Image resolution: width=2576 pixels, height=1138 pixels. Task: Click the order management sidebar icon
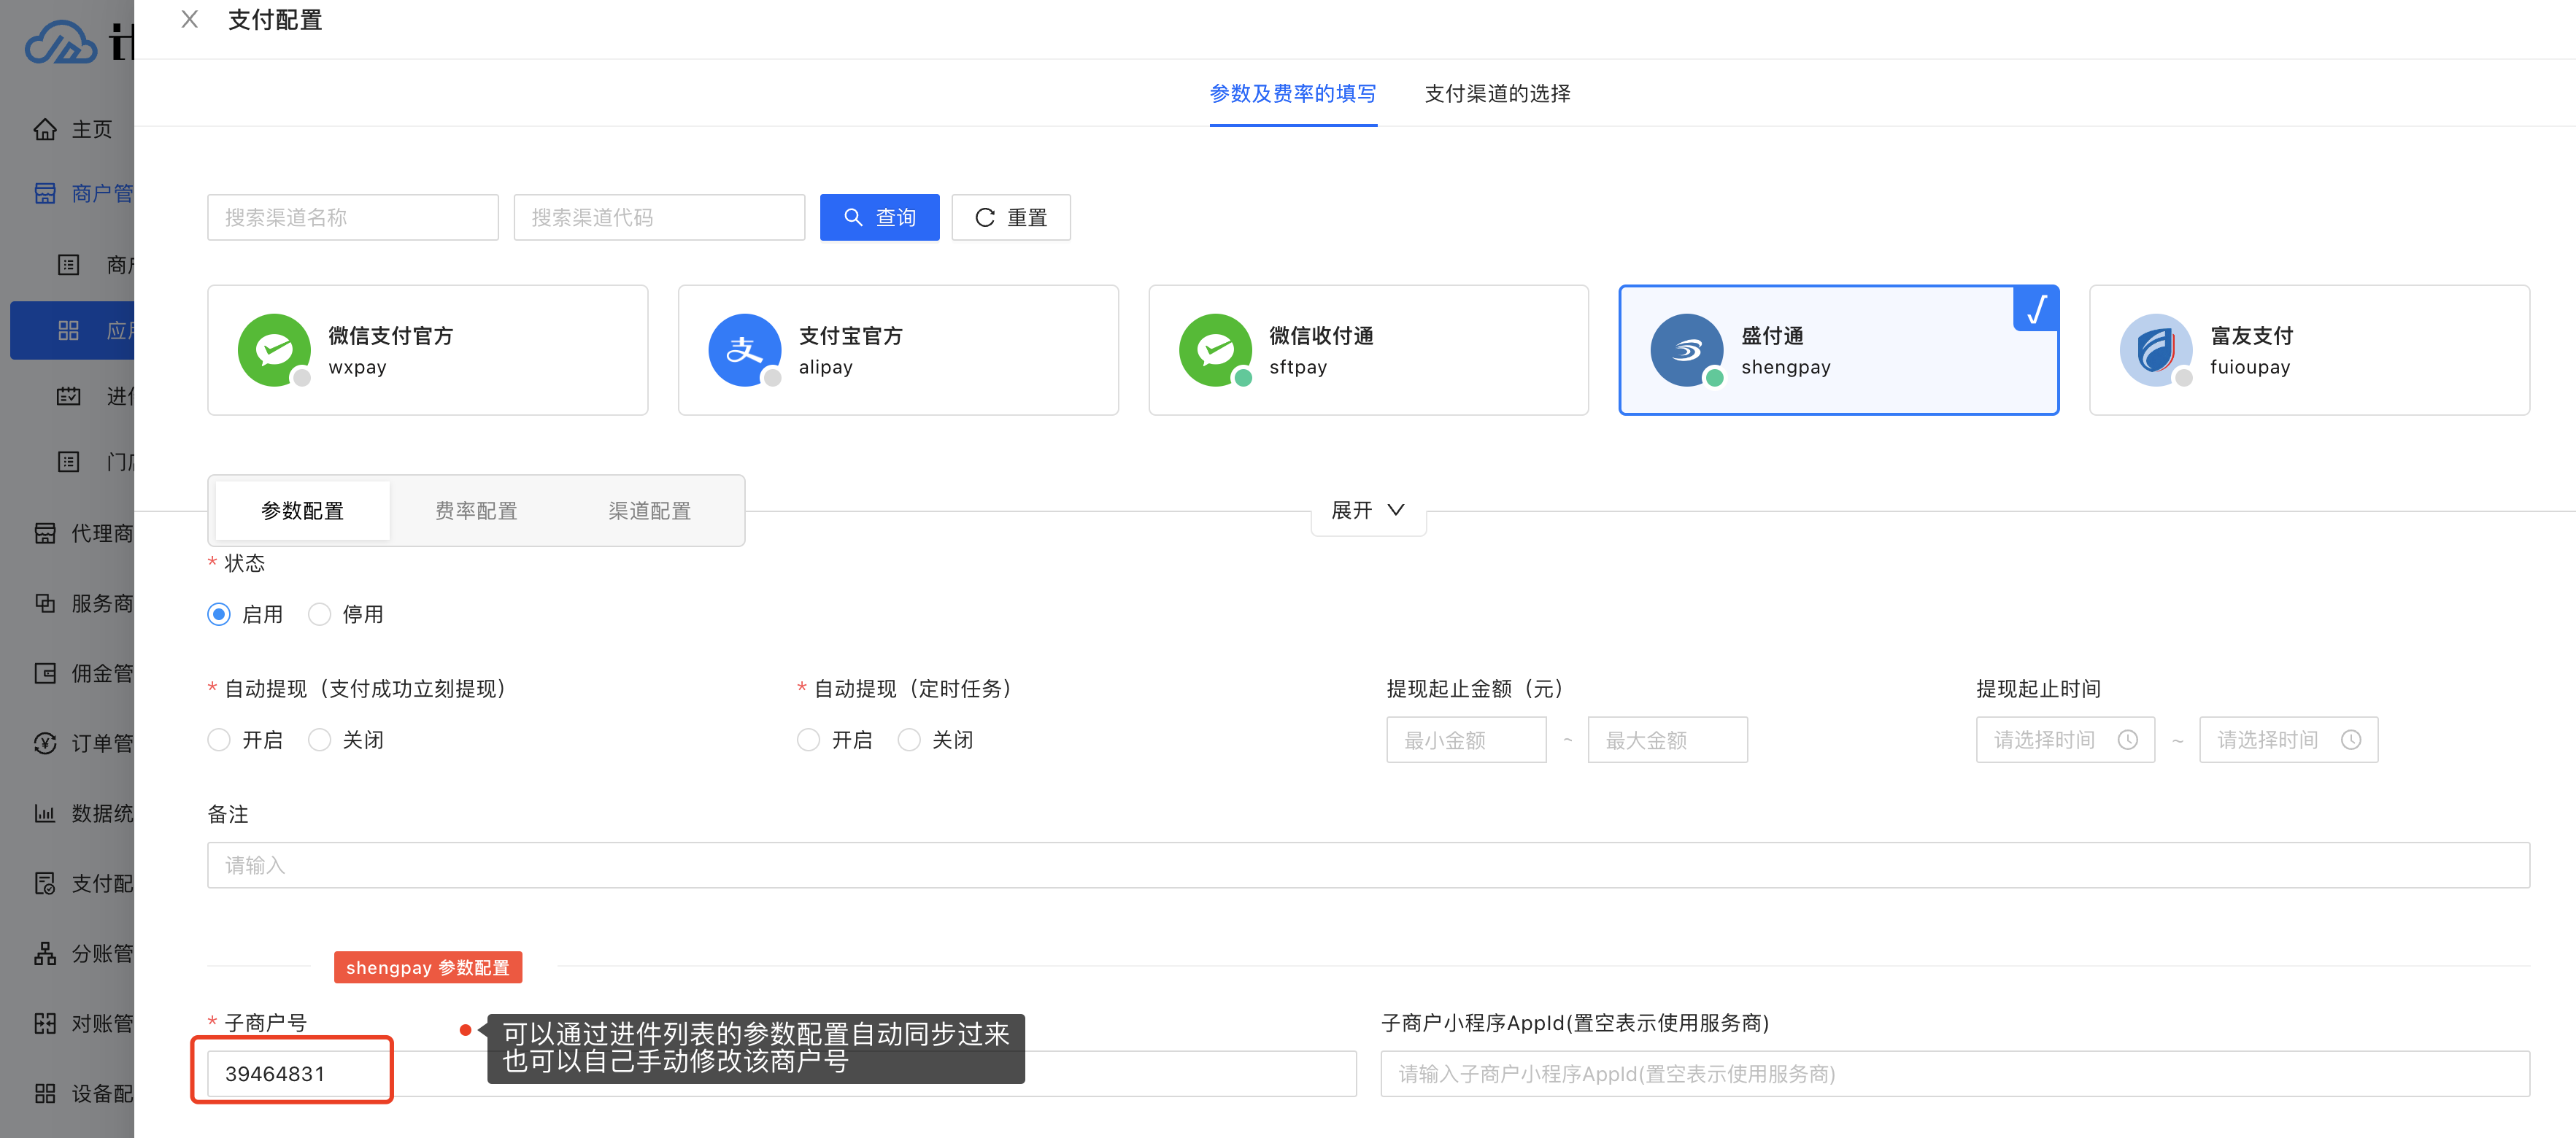click(45, 743)
